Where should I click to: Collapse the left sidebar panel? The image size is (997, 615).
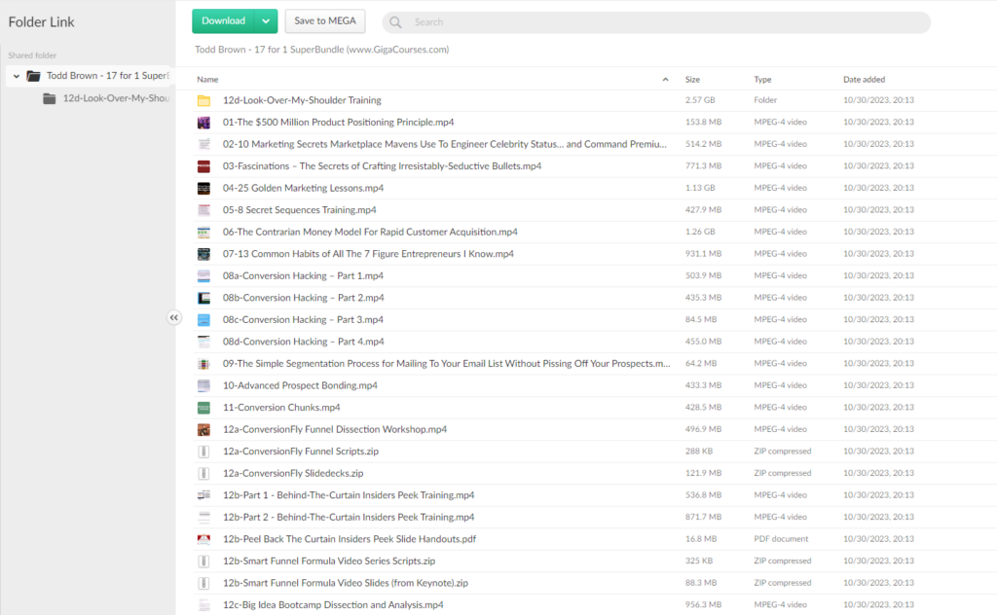174,317
